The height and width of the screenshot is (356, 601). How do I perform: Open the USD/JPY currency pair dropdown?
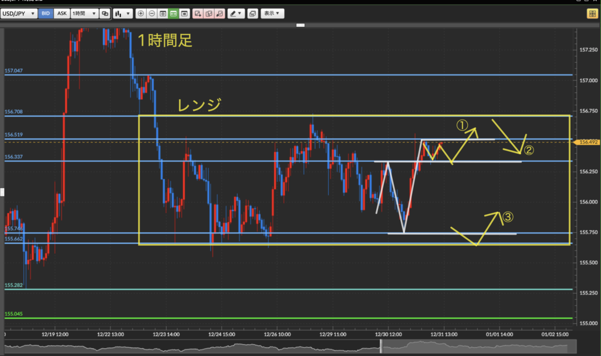(19, 13)
